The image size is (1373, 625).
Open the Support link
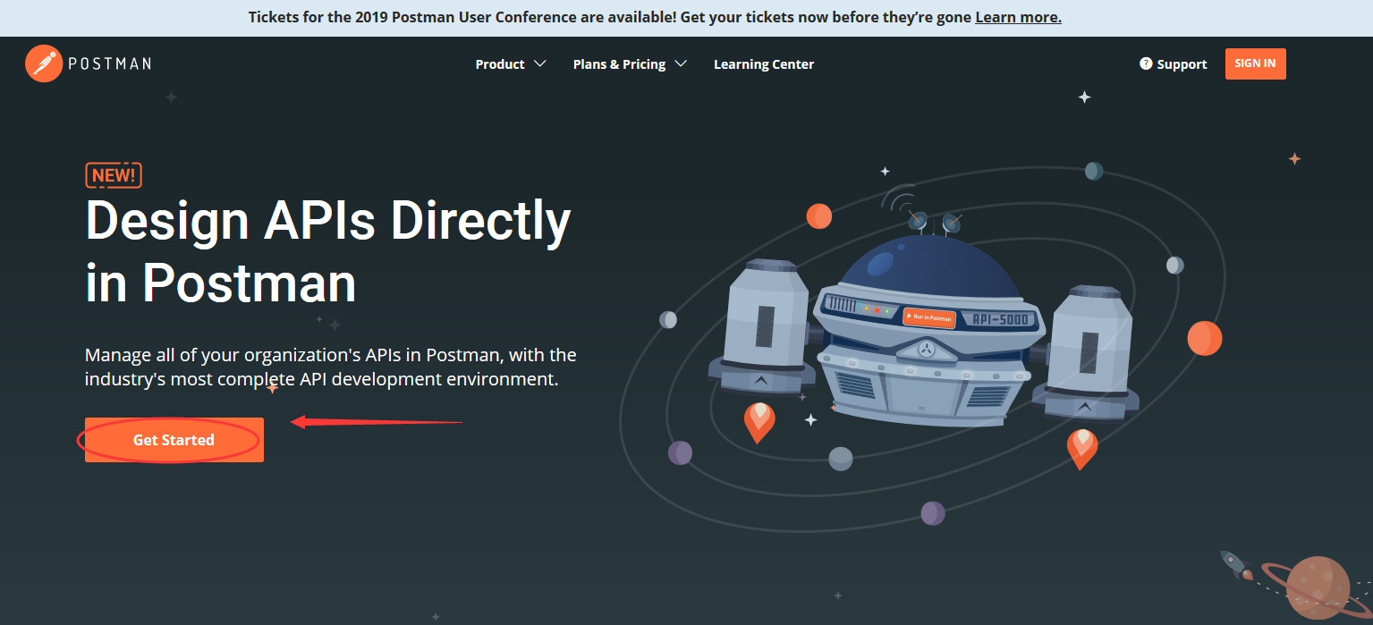pyautogui.click(x=1182, y=64)
